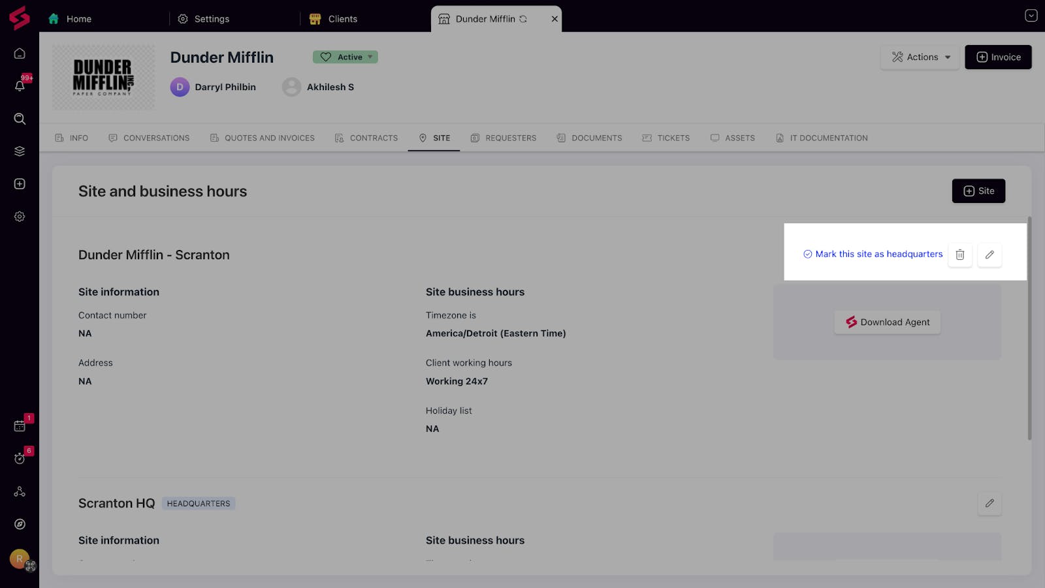1045x588 pixels.
Task: Click the Download Agent button
Action: [x=888, y=322]
